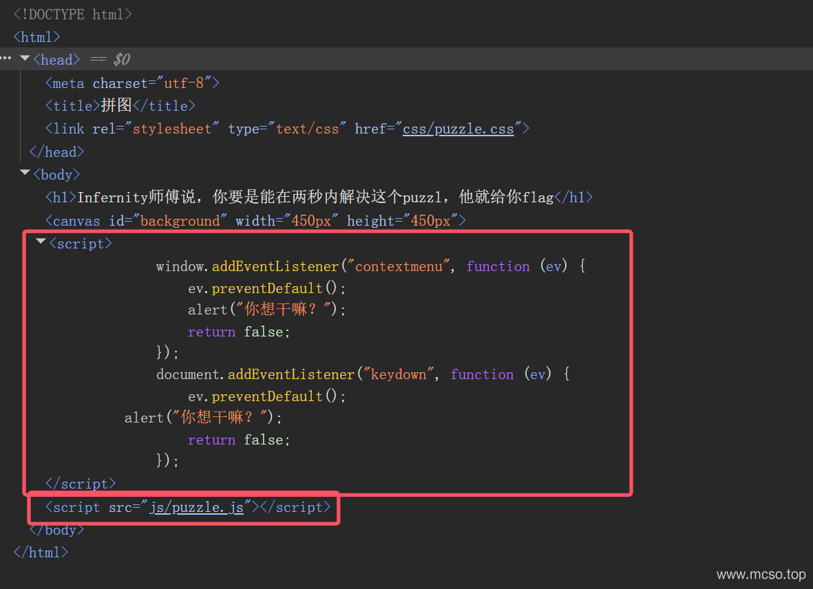
Task: Select the inline script opening tag
Action: point(81,244)
